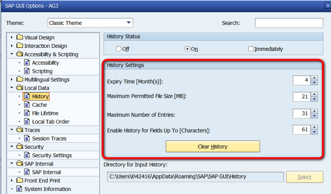Increase Maximum Permitted File Size value
331x194 pixels.
[x=314, y=95]
